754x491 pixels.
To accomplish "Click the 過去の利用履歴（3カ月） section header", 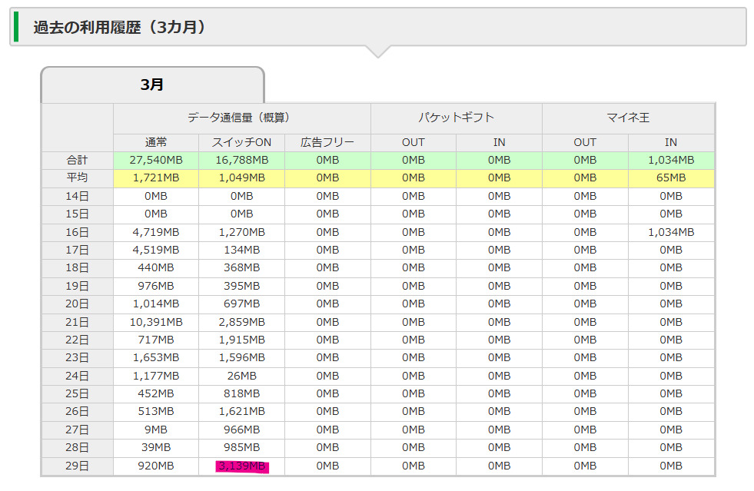I will point(119,28).
